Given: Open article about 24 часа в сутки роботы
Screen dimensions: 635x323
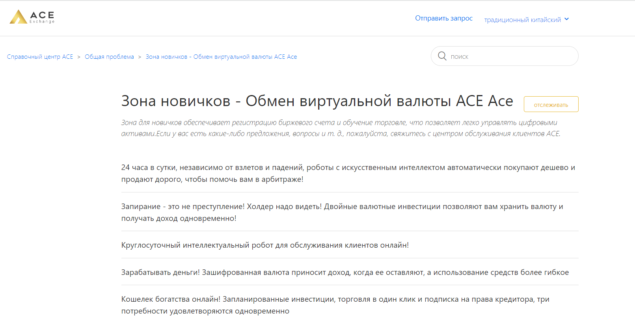Looking at the screenshot, I should tap(348, 174).
